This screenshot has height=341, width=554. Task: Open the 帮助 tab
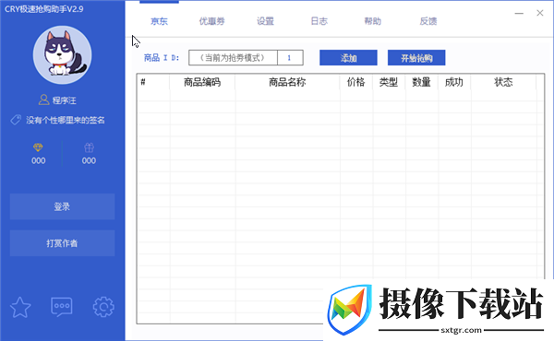(373, 21)
